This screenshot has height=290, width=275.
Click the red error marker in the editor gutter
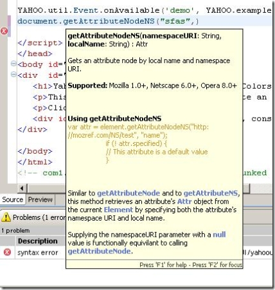click(4, 32)
